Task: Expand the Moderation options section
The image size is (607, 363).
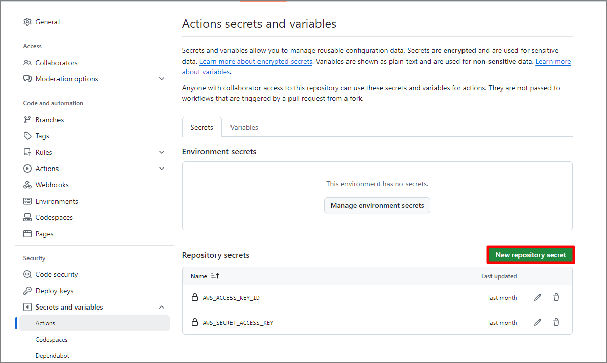Action: (162, 79)
